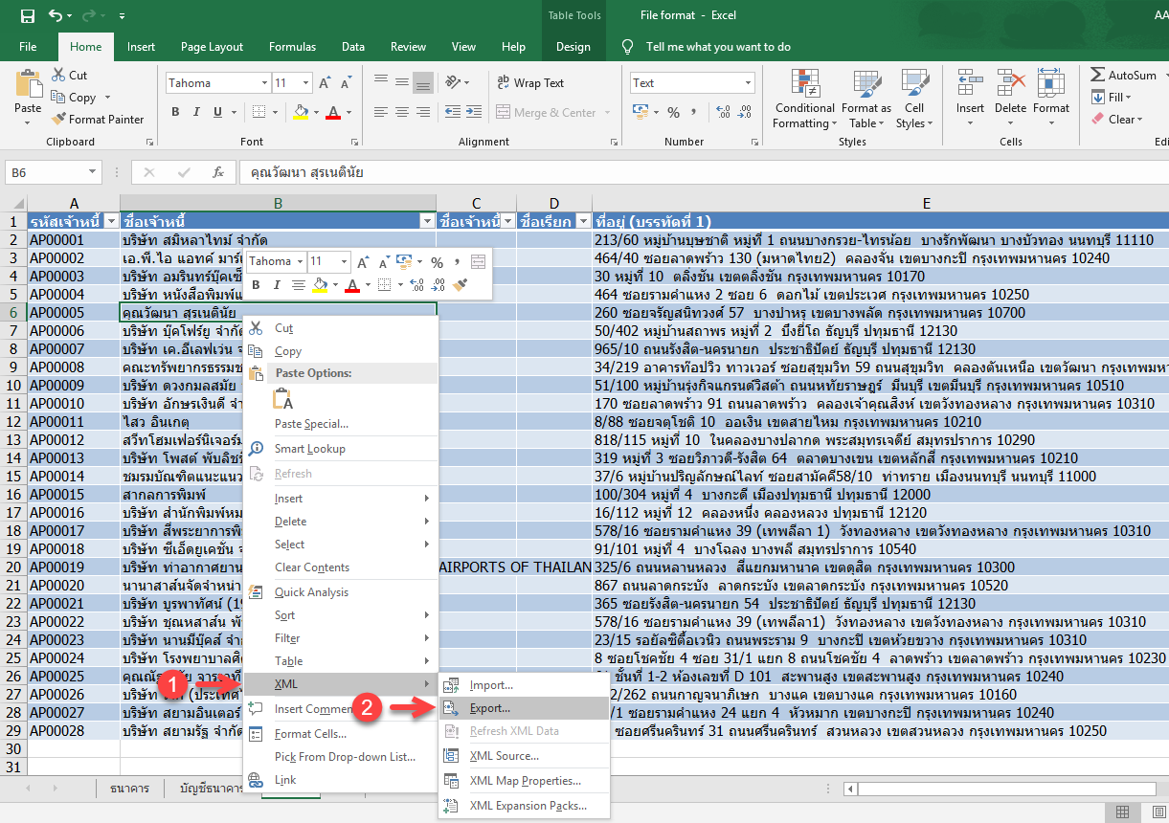Choose Format Cells from context menu
Viewport: 1169px width, 823px height.
click(341, 734)
